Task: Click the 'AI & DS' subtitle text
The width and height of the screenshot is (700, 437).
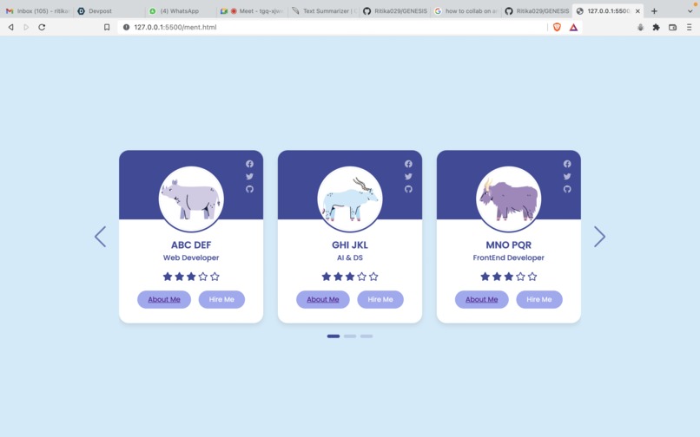Action: 350,258
